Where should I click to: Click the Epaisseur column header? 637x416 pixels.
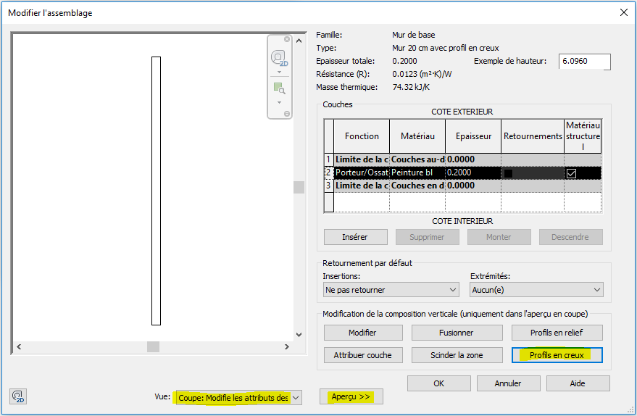click(472, 136)
